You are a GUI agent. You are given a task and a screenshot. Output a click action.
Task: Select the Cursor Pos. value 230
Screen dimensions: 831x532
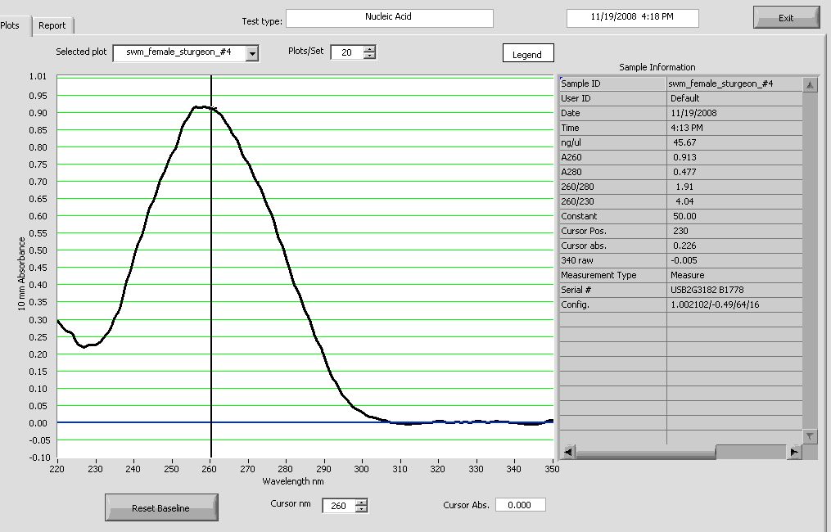680,231
